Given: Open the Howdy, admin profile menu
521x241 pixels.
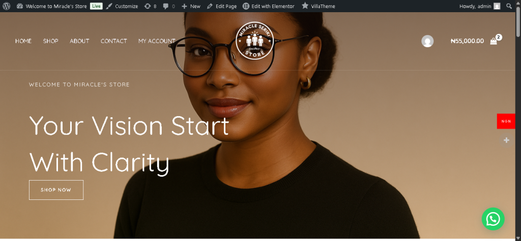Looking at the screenshot, I should [480, 6].
